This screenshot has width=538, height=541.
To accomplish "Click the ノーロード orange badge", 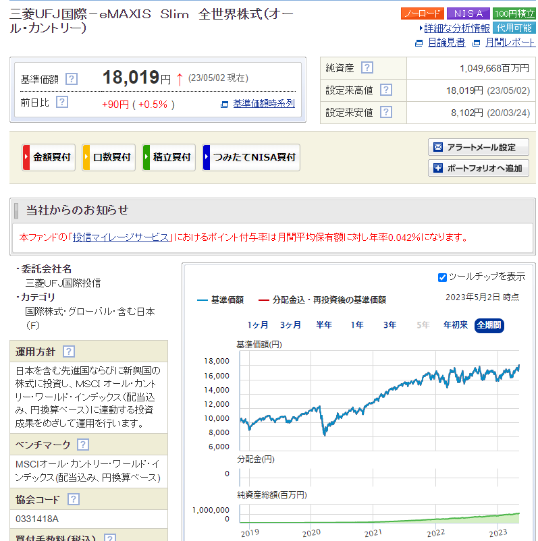I will tap(422, 13).
